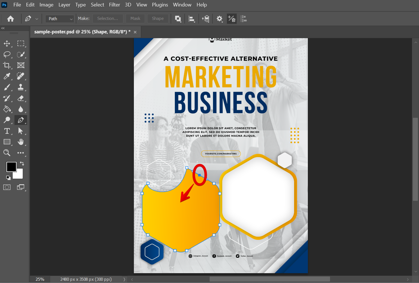Switch to sample-poster.psd document tab
The width and height of the screenshot is (419, 283).
click(x=82, y=32)
